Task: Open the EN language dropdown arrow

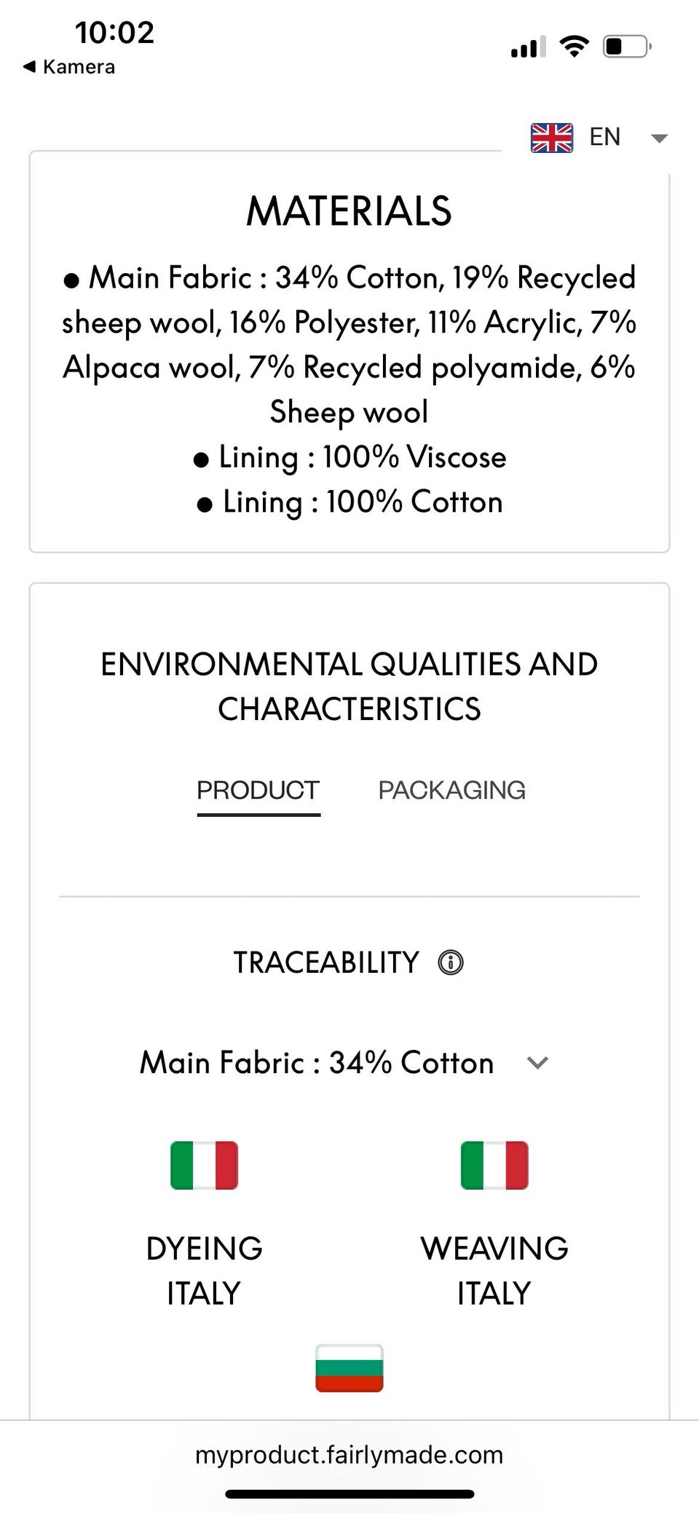Action: (x=659, y=138)
